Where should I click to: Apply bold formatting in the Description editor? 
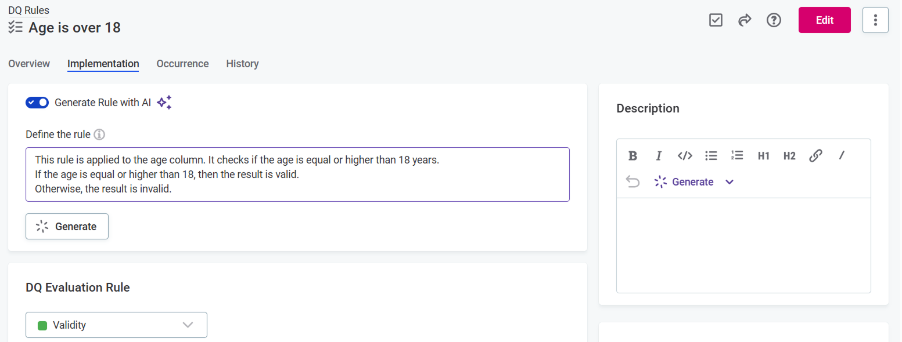click(x=633, y=155)
